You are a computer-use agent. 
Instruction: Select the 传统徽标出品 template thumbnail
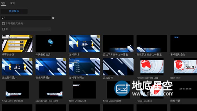51,43
